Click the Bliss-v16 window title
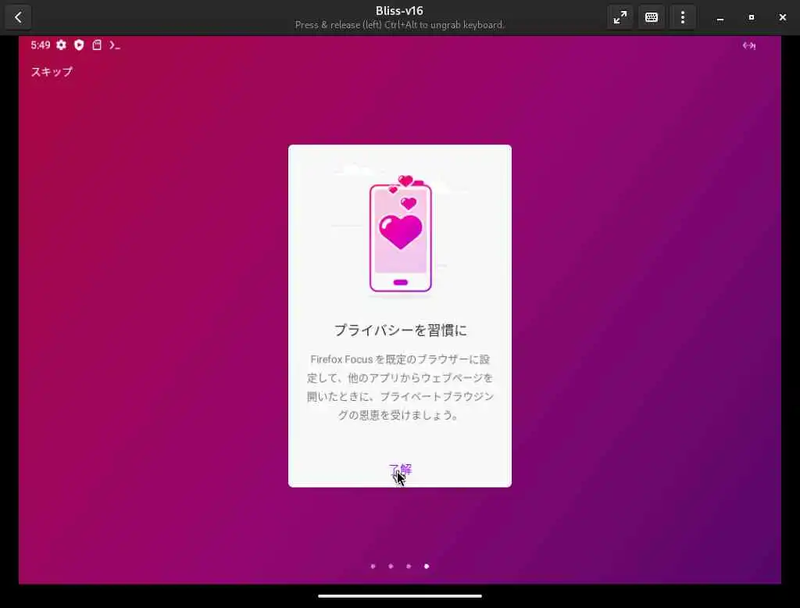The height and width of the screenshot is (608, 800). point(399,11)
